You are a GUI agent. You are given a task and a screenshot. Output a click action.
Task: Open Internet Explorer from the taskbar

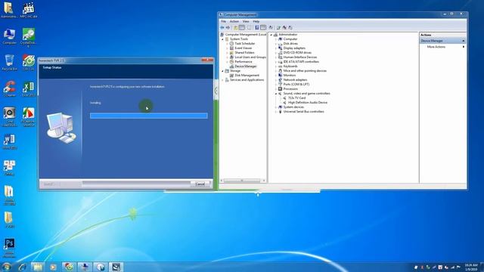tap(22, 267)
